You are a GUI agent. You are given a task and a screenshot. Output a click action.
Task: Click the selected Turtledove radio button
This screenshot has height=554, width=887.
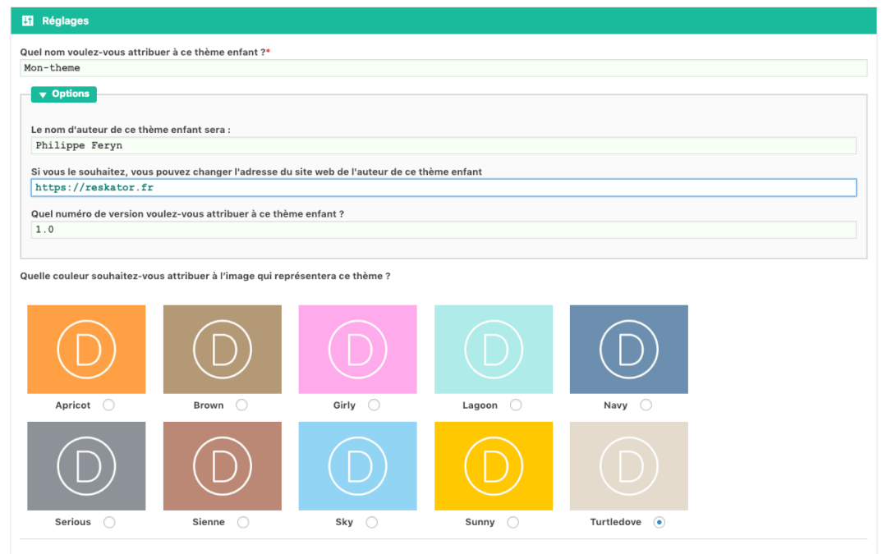tap(659, 522)
